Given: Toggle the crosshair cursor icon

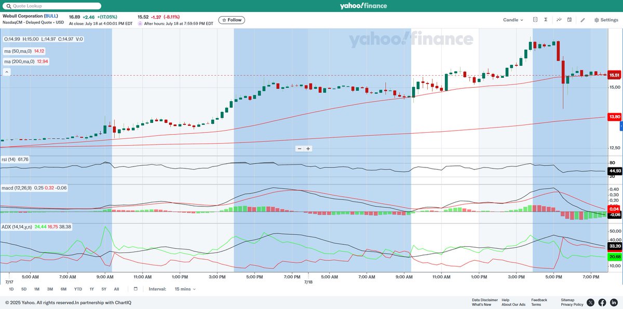Looking at the screenshot, I should click(x=535, y=20).
